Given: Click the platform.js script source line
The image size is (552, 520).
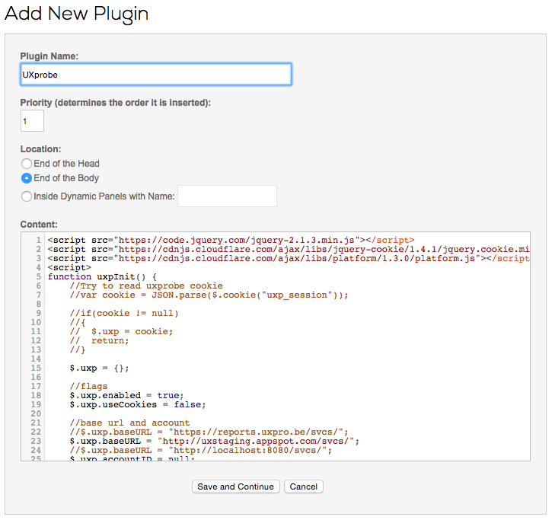Looking at the screenshot, I should [289, 258].
